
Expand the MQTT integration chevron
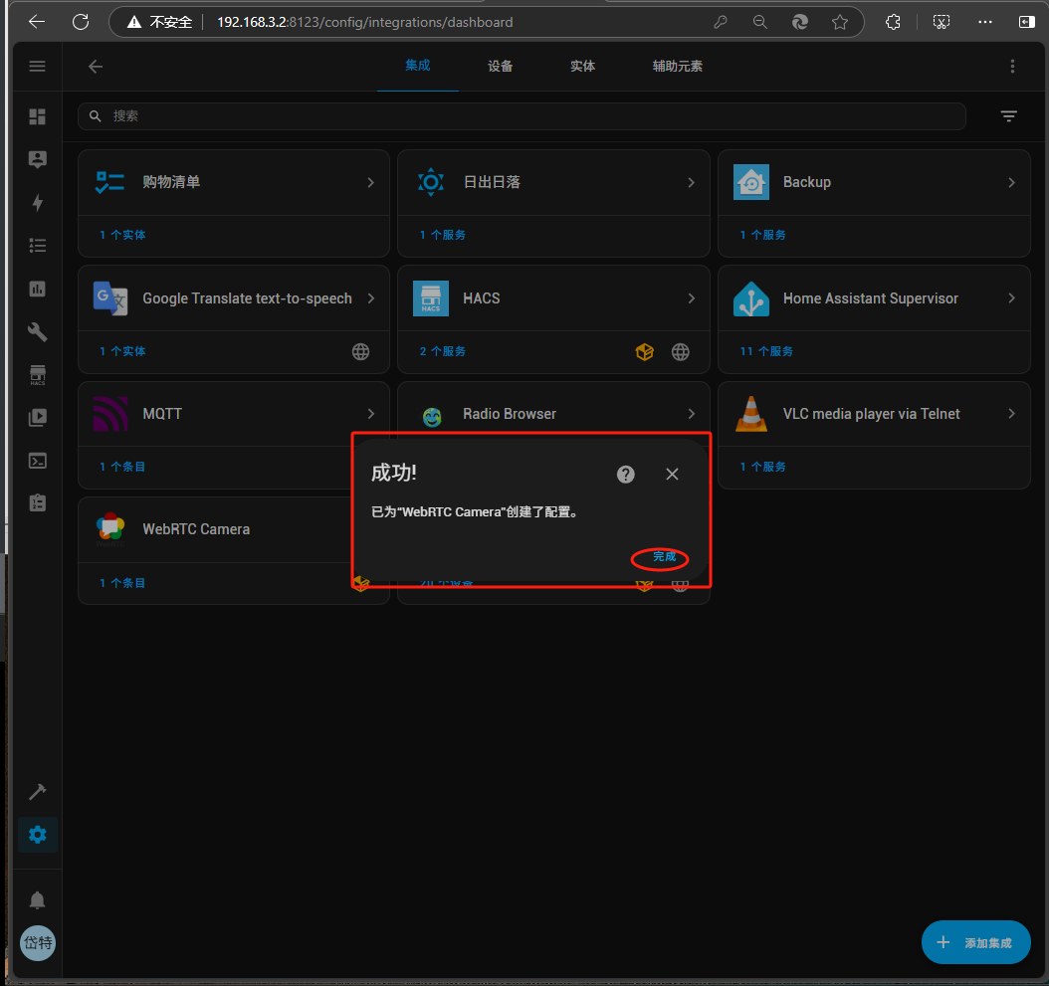tap(370, 414)
